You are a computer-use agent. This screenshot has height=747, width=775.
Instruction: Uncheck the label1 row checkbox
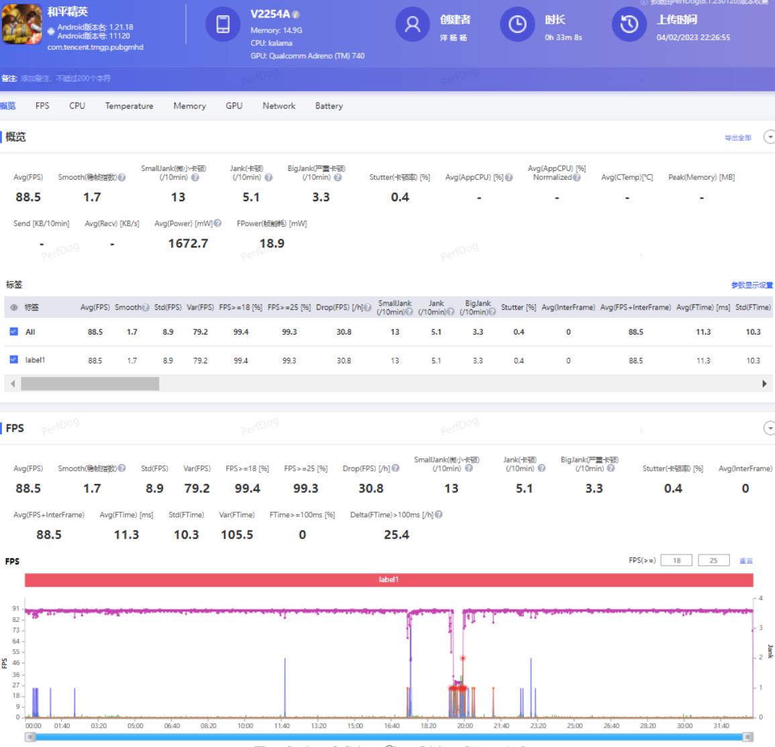pyautogui.click(x=14, y=360)
